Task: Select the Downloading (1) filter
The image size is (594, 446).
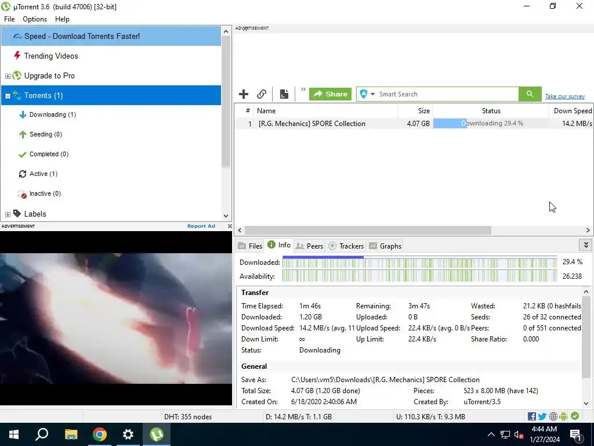Action: tap(53, 114)
